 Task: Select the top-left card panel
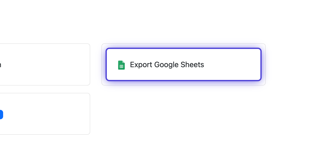point(45,64)
